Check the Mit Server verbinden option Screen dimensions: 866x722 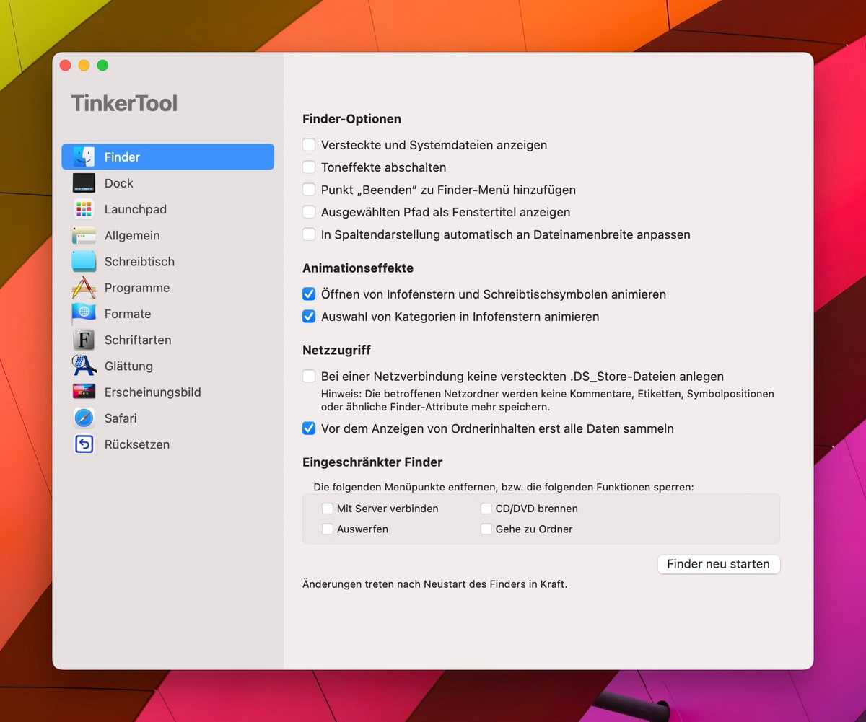click(328, 509)
